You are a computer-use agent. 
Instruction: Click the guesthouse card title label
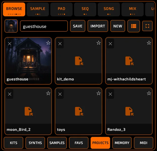pos(17,79)
